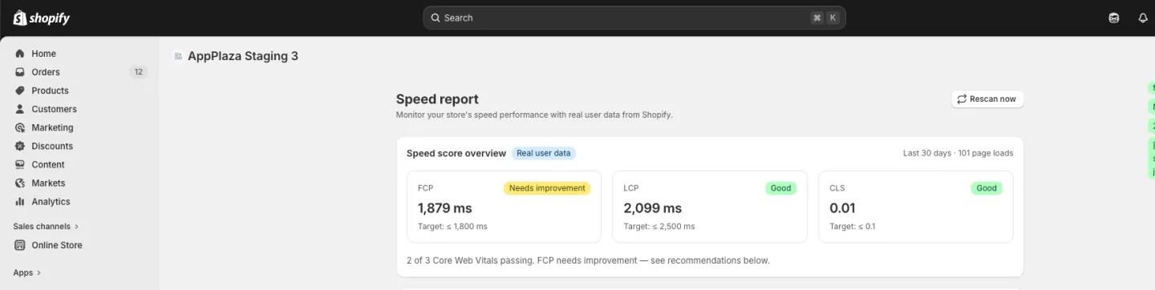Image resolution: width=1155 pixels, height=290 pixels.
Task: Click the Content image icon
Action: click(x=20, y=164)
